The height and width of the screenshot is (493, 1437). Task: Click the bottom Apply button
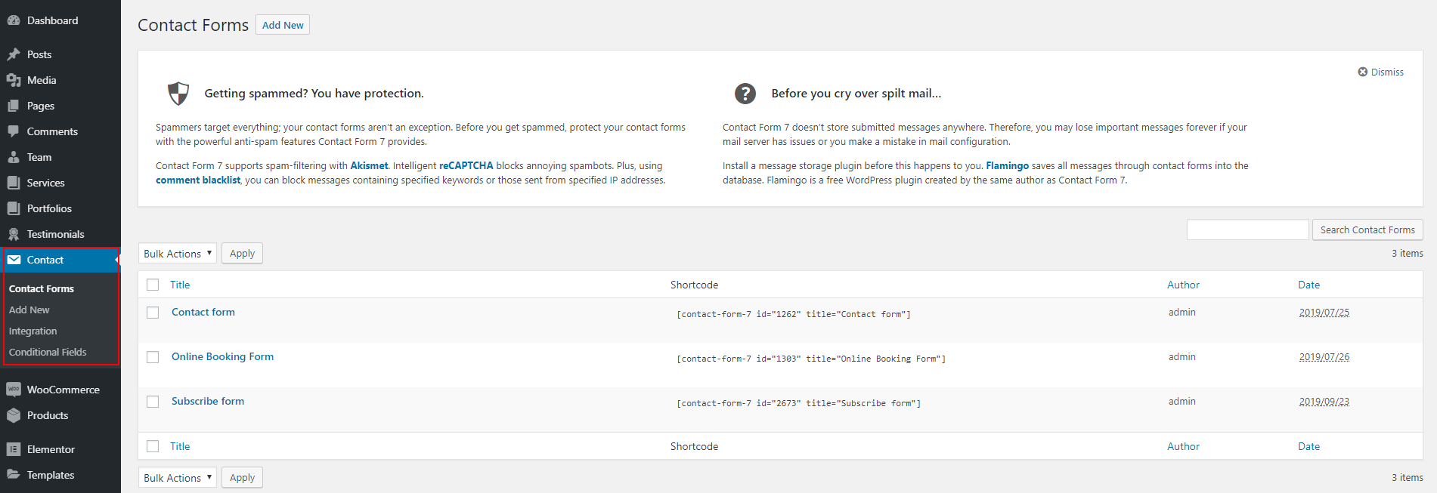point(242,478)
